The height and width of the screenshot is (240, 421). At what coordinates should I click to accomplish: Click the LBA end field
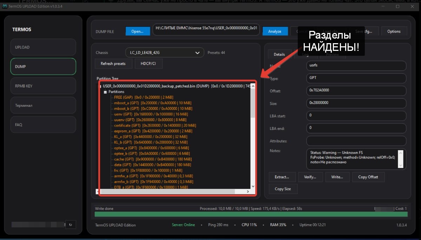[356, 128]
